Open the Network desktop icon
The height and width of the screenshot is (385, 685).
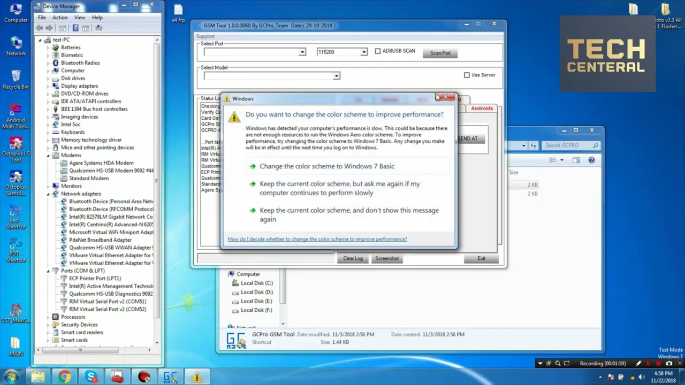16,47
